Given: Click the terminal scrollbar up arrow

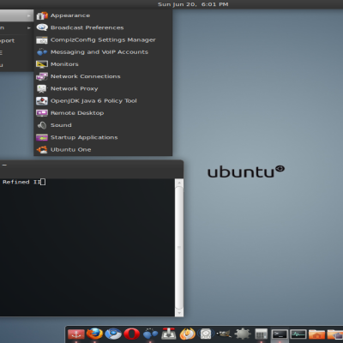Looking at the screenshot, I should [179, 183].
